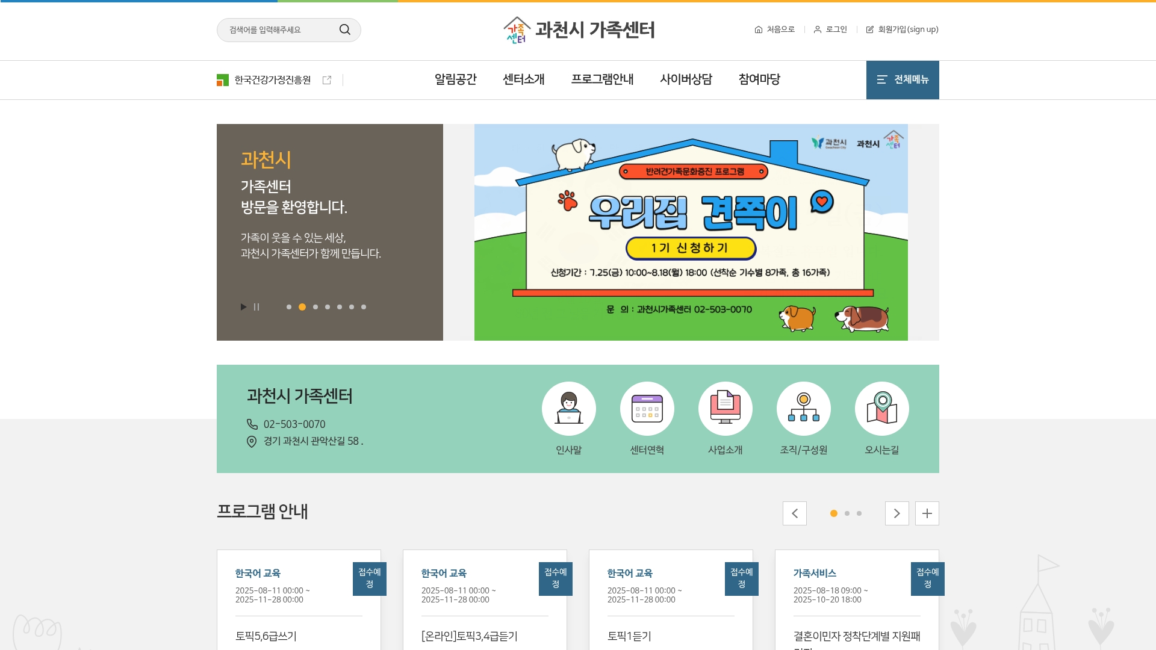Viewport: 1156px width, 650px height.
Task: Click the 1기 신청하기 banner button
Action: 691,248
